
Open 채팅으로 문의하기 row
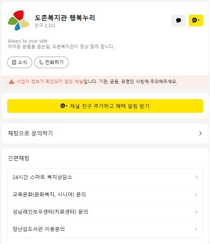coord(105,133)
